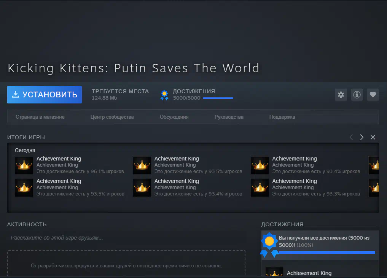This screenshot has width=387, height=278.
Task: Click the top-row 93.5% achievement crown icon
Action: 142,165
